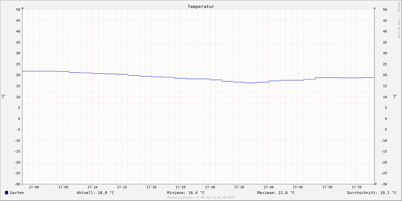
Task: Click the 17:55 time axis label
Action: 357,187
